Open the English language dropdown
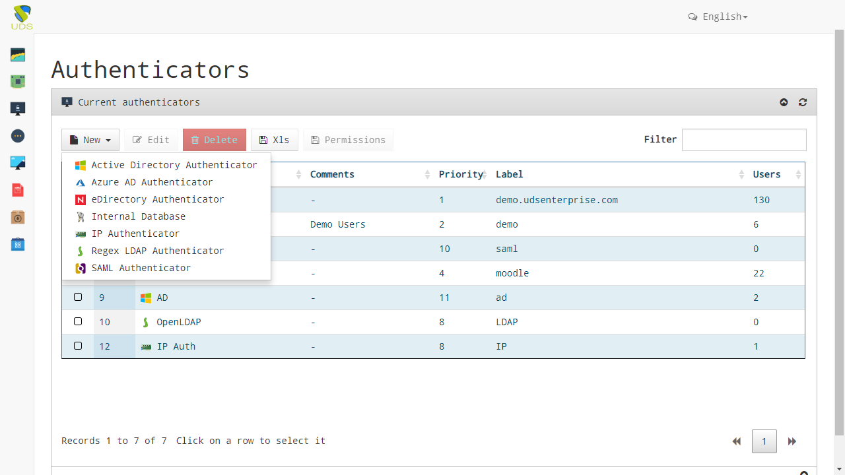845x475 pixels. [718, 16]
